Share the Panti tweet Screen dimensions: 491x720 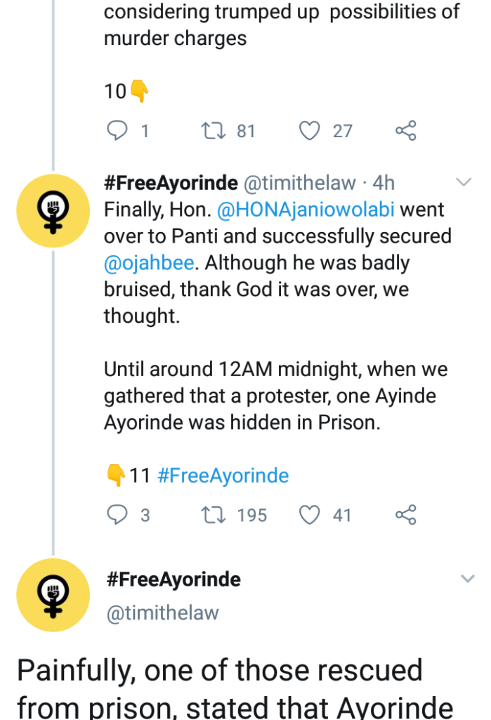pos(406,515)
